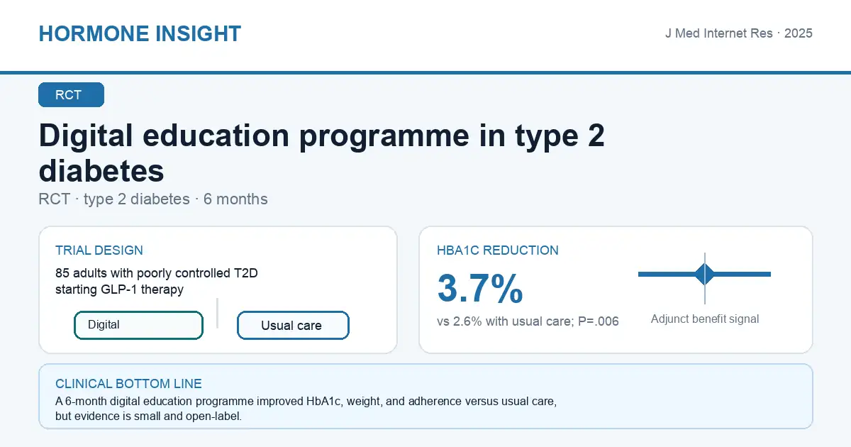Screen dimensions: 851x447
Task: Click the vs 2.6% usual care P value text
Action: [528, 321]
